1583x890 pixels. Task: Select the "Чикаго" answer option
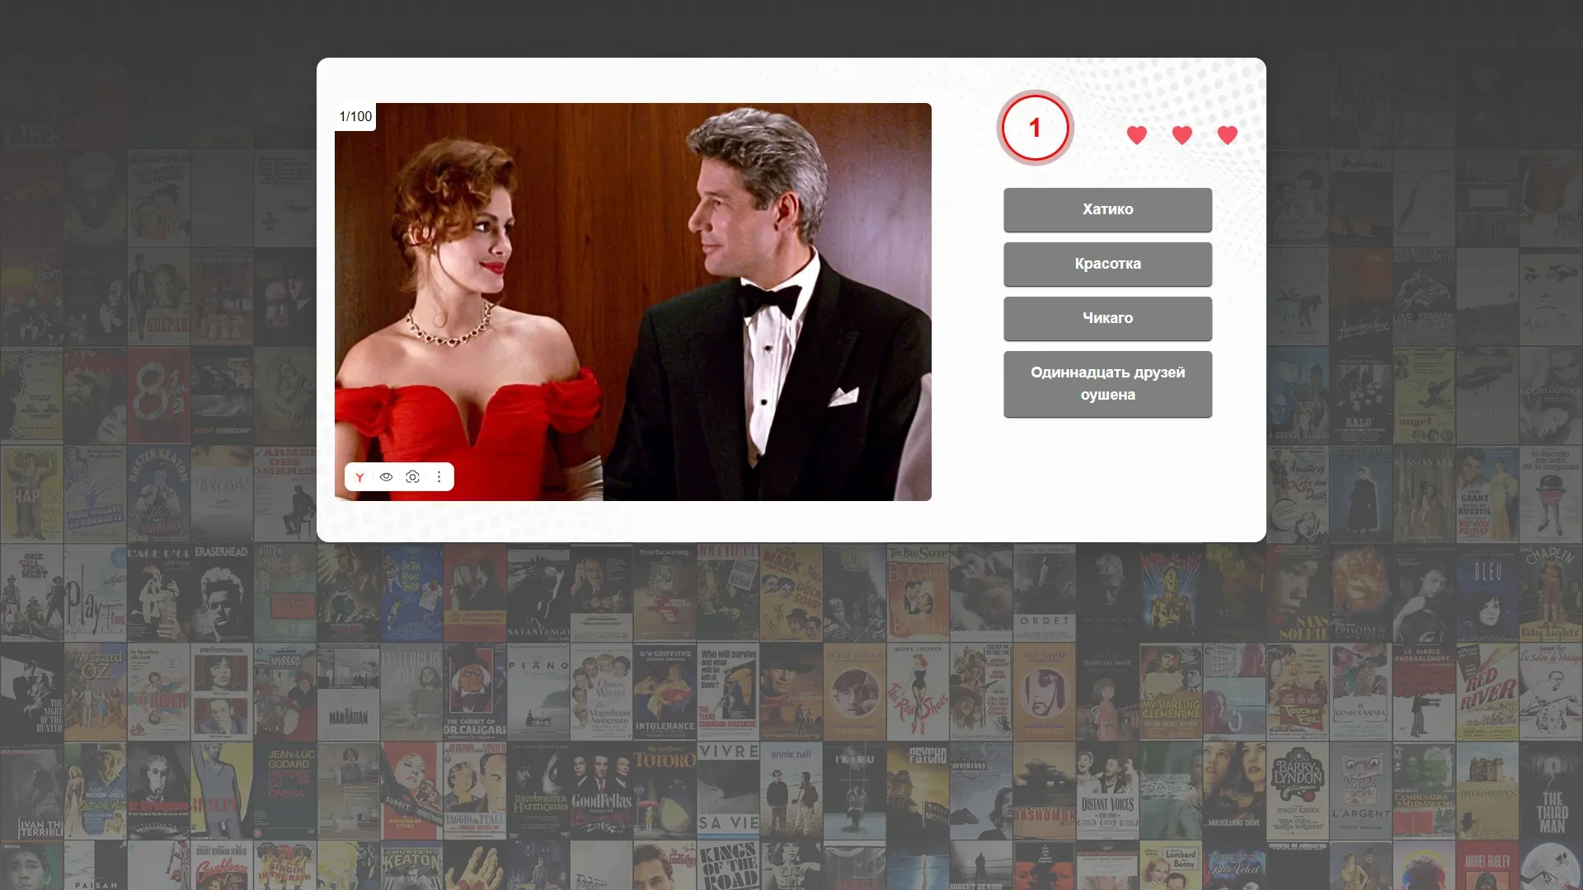[x=1107, y=318]
